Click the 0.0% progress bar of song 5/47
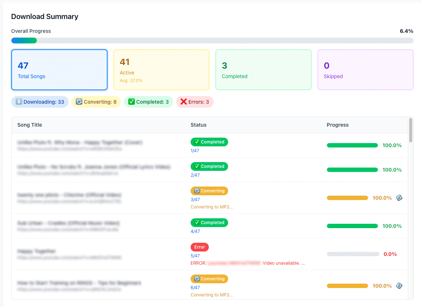Screen dimensions: 422x307 (x=353, y=254)
